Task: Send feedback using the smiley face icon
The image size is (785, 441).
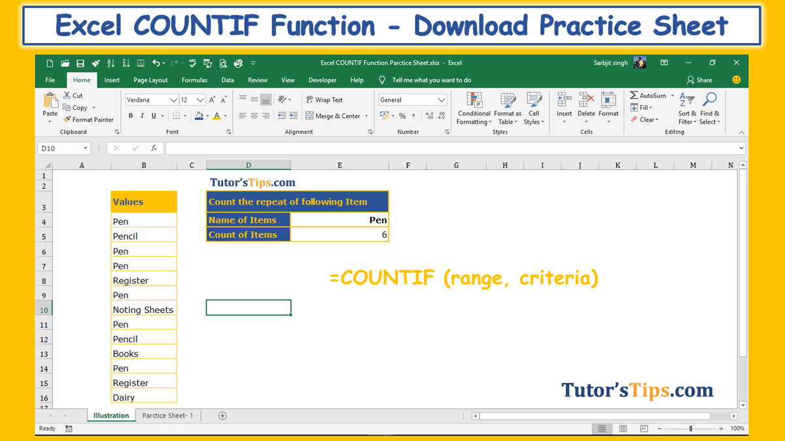Action: 737,80
